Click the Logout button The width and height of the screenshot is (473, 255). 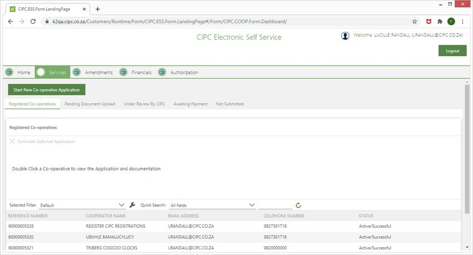pos(452,51)
